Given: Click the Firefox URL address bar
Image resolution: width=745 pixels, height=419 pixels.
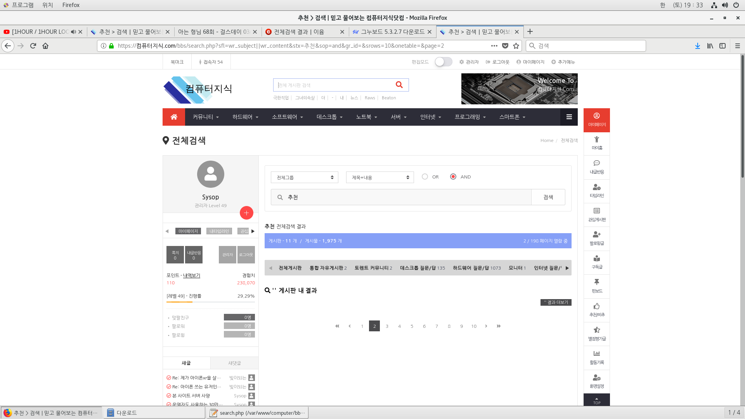Looking at the screenshot, I should 303,46.
